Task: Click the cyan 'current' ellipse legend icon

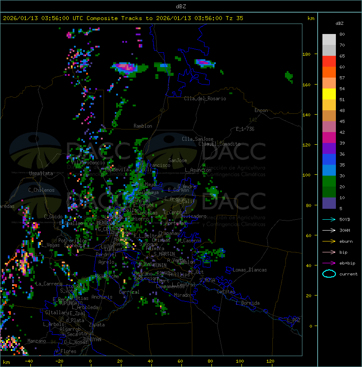Action: [x=329, y=274]
